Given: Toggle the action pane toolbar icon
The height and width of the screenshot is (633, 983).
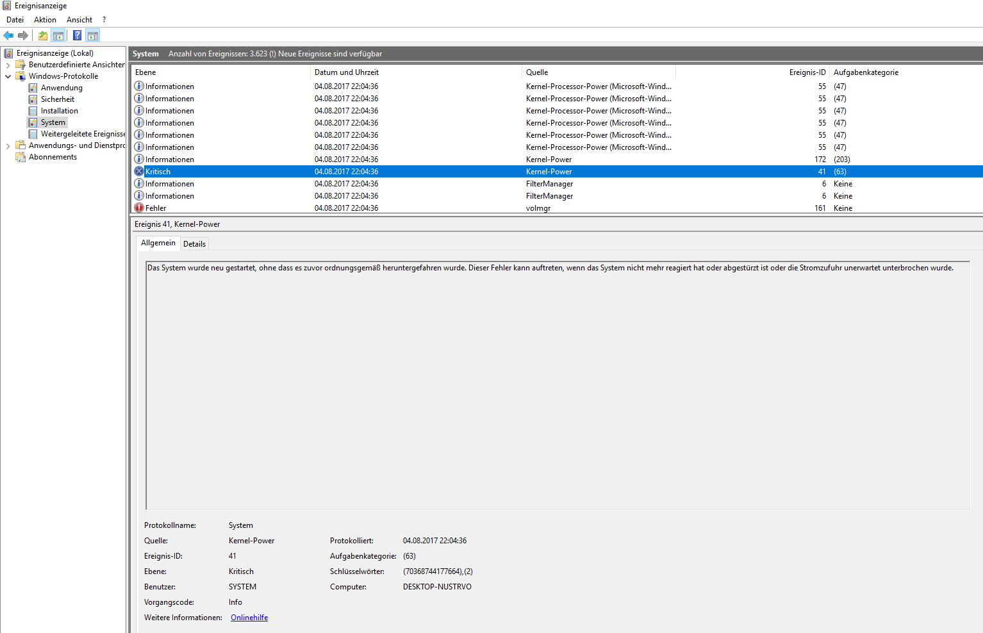Looking at the screenshot, I should coord(93,36).
